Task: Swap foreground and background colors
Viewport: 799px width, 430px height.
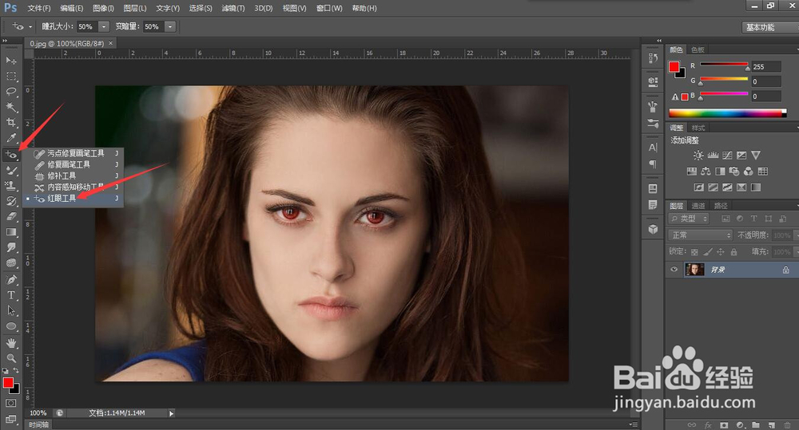Action: [16, 370]
